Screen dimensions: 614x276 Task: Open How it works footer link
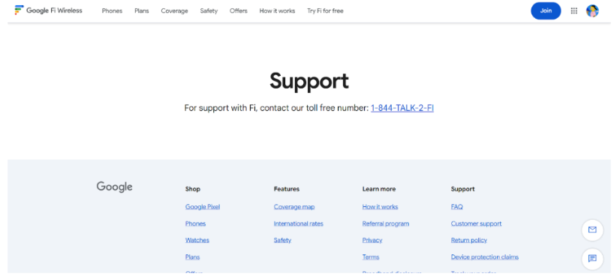(380, 207)
